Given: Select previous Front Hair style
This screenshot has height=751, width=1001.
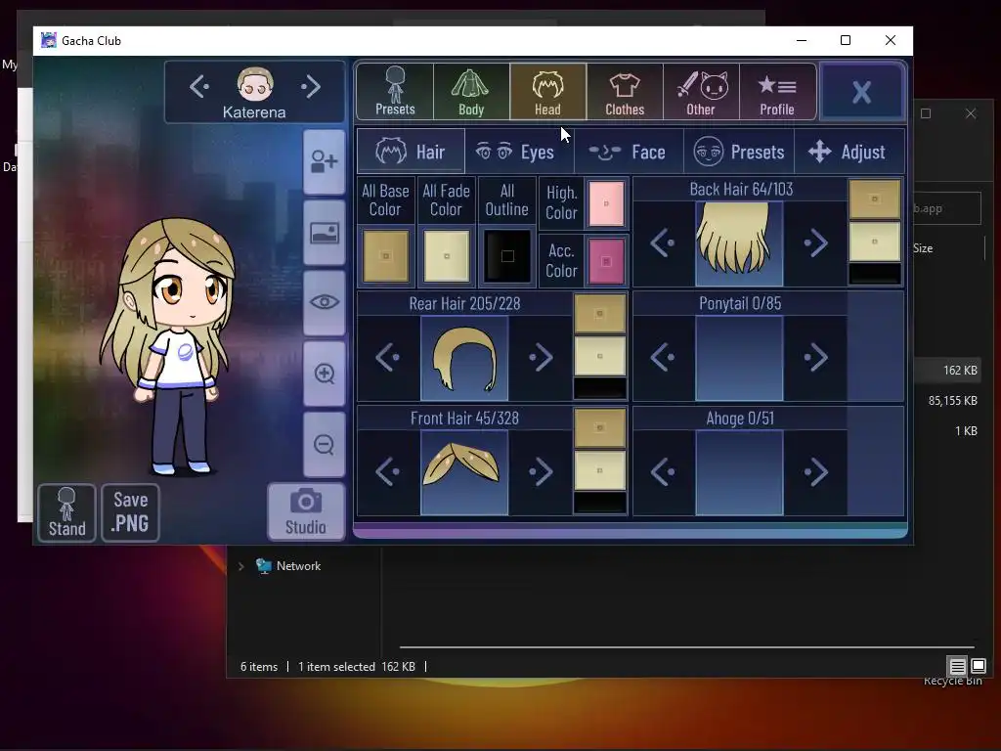Looking at the screenshot, I should 388,472.
